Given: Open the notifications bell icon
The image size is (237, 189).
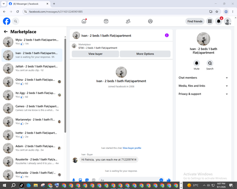Looking at the screenshot, I should tap(219, 21).
